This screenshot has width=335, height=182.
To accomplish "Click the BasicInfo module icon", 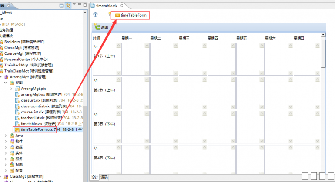I will point(2,42).
